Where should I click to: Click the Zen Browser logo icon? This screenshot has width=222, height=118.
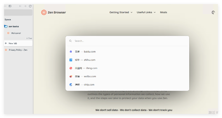pyautogui.click(x=44, y=12)
